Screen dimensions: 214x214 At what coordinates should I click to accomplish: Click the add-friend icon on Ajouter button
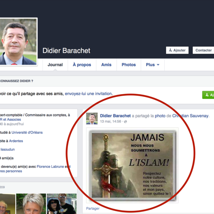[170, 50]
